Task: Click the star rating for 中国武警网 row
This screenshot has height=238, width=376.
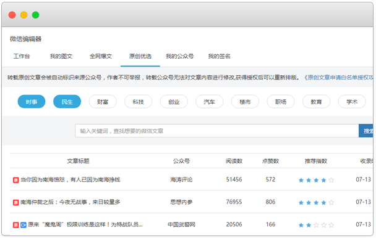Action: pyautogui.click(x=316, y=225)
